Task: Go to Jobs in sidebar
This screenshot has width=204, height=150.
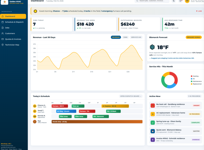Action: click(x=13, y=28)
